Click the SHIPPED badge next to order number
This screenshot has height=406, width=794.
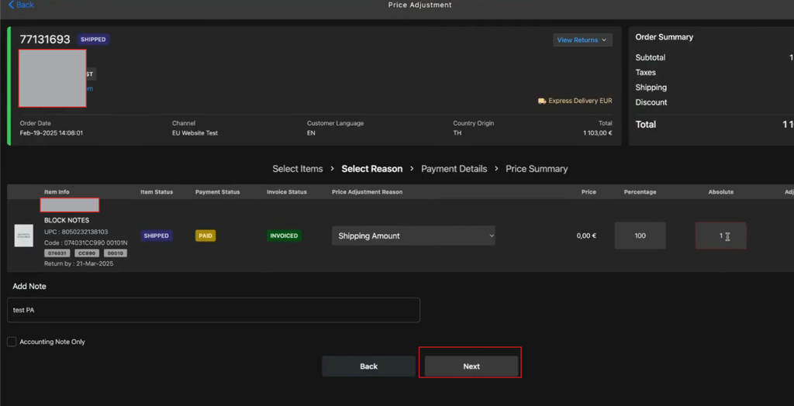pyautogui.click(x=93, y=40)
